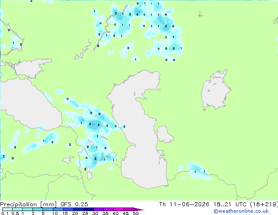Select the 15–20 mm legend swatch
This screenshot has height=215, width=278.
68,209
